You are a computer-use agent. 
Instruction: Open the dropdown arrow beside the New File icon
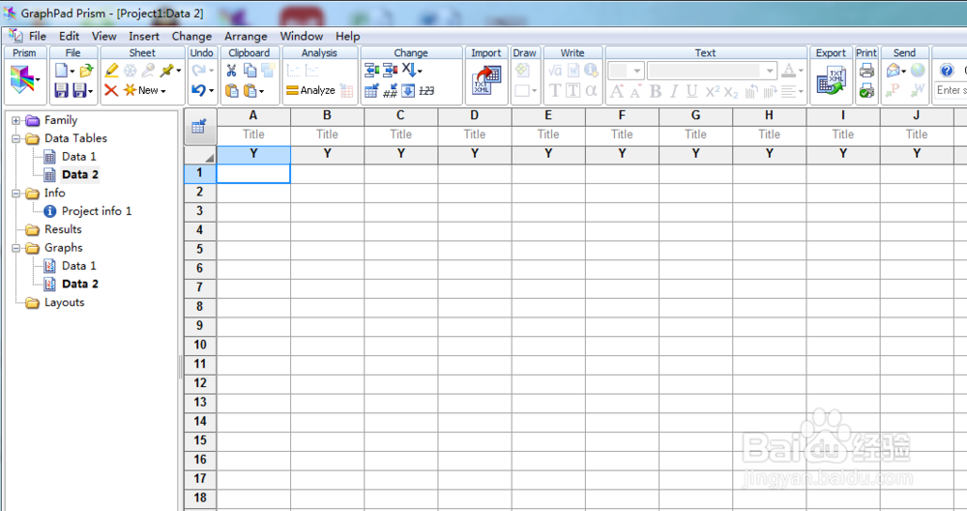[x=73, y=71]
